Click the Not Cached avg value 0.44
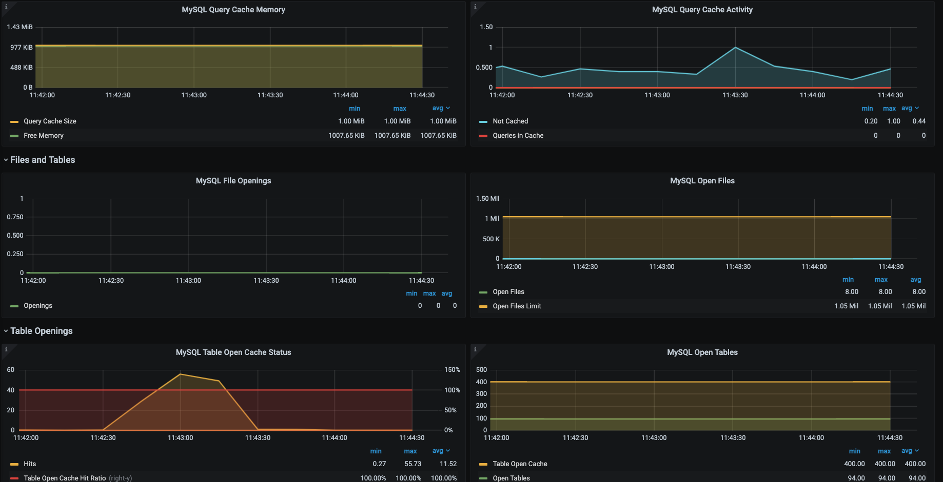Image resolution: width=943 pixels, height=482 pixels. [919, 121]
